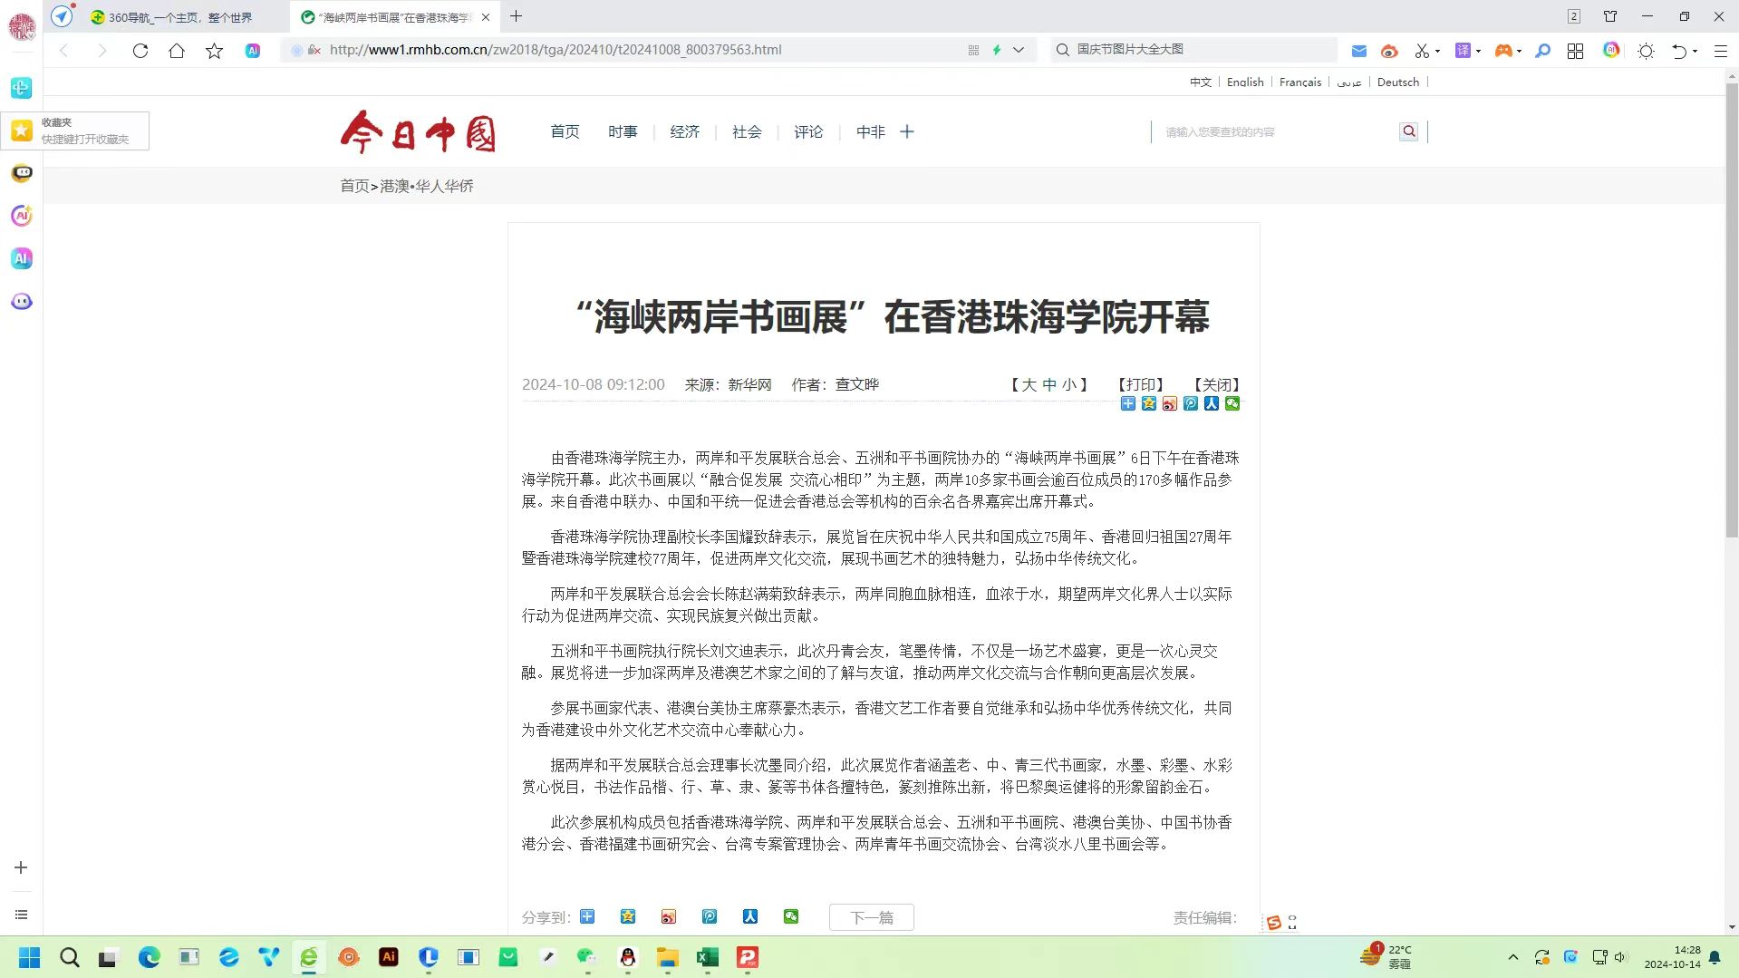Share to Renren using the top blue icon
This screenshot has width=1739, height=978.
[x=1212, y=403]
